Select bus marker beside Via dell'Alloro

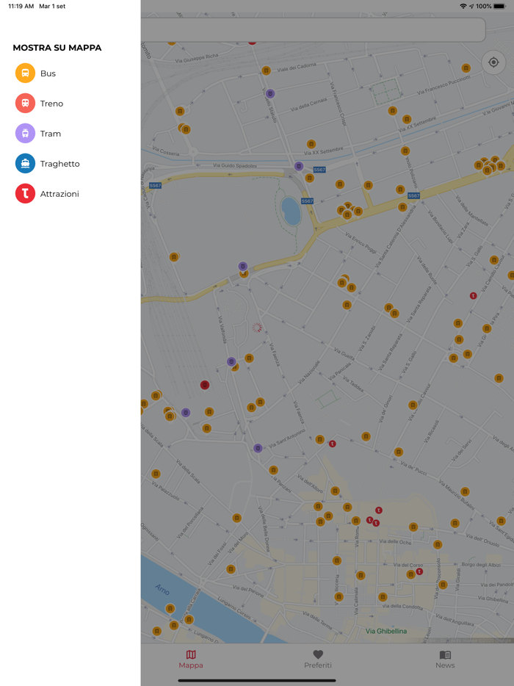[335, 491]
